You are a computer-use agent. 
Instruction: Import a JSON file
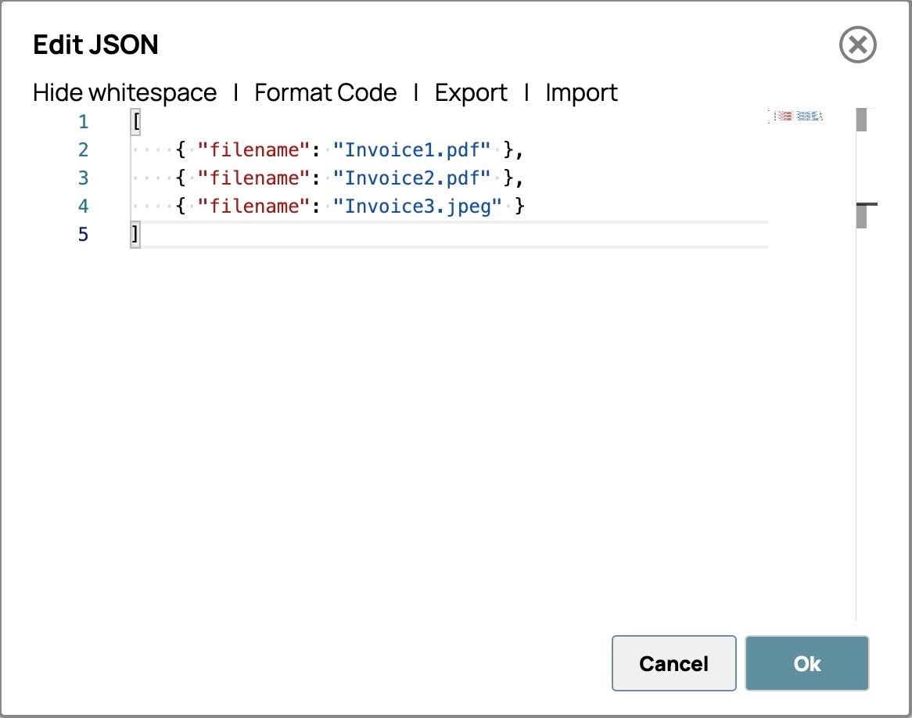point(581,93)
